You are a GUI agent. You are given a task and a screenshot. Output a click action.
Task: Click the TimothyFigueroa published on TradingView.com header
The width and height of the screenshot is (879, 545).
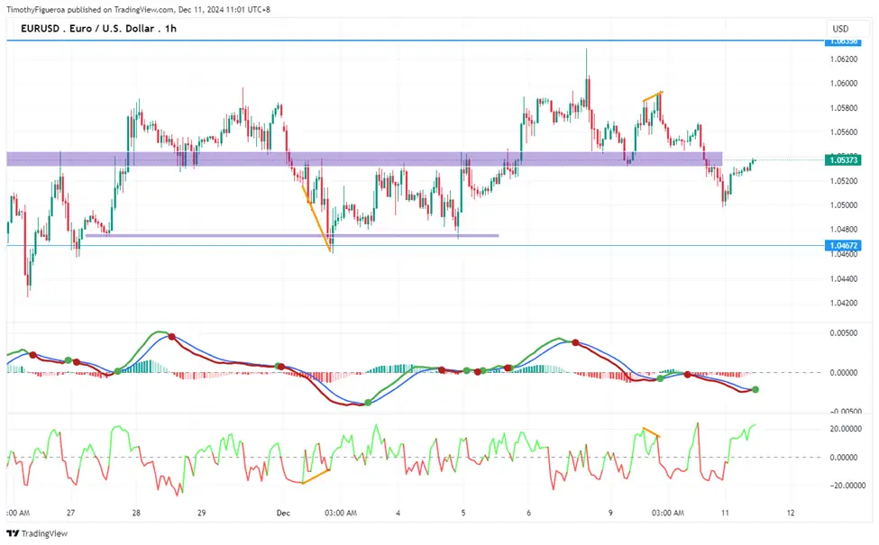coord(139,10)
